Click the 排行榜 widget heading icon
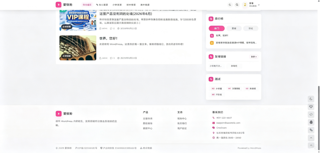Screen dimensions: 320x153 (211, 19)
